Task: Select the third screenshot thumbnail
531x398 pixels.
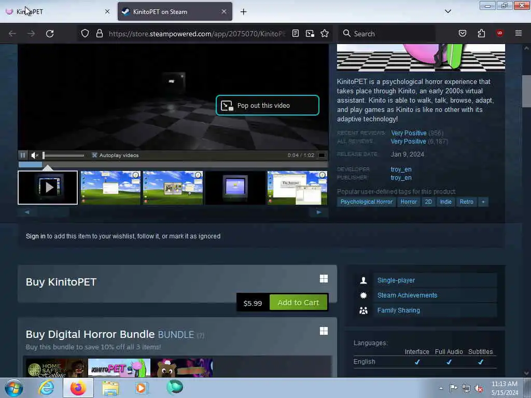Action: [173, 188]
